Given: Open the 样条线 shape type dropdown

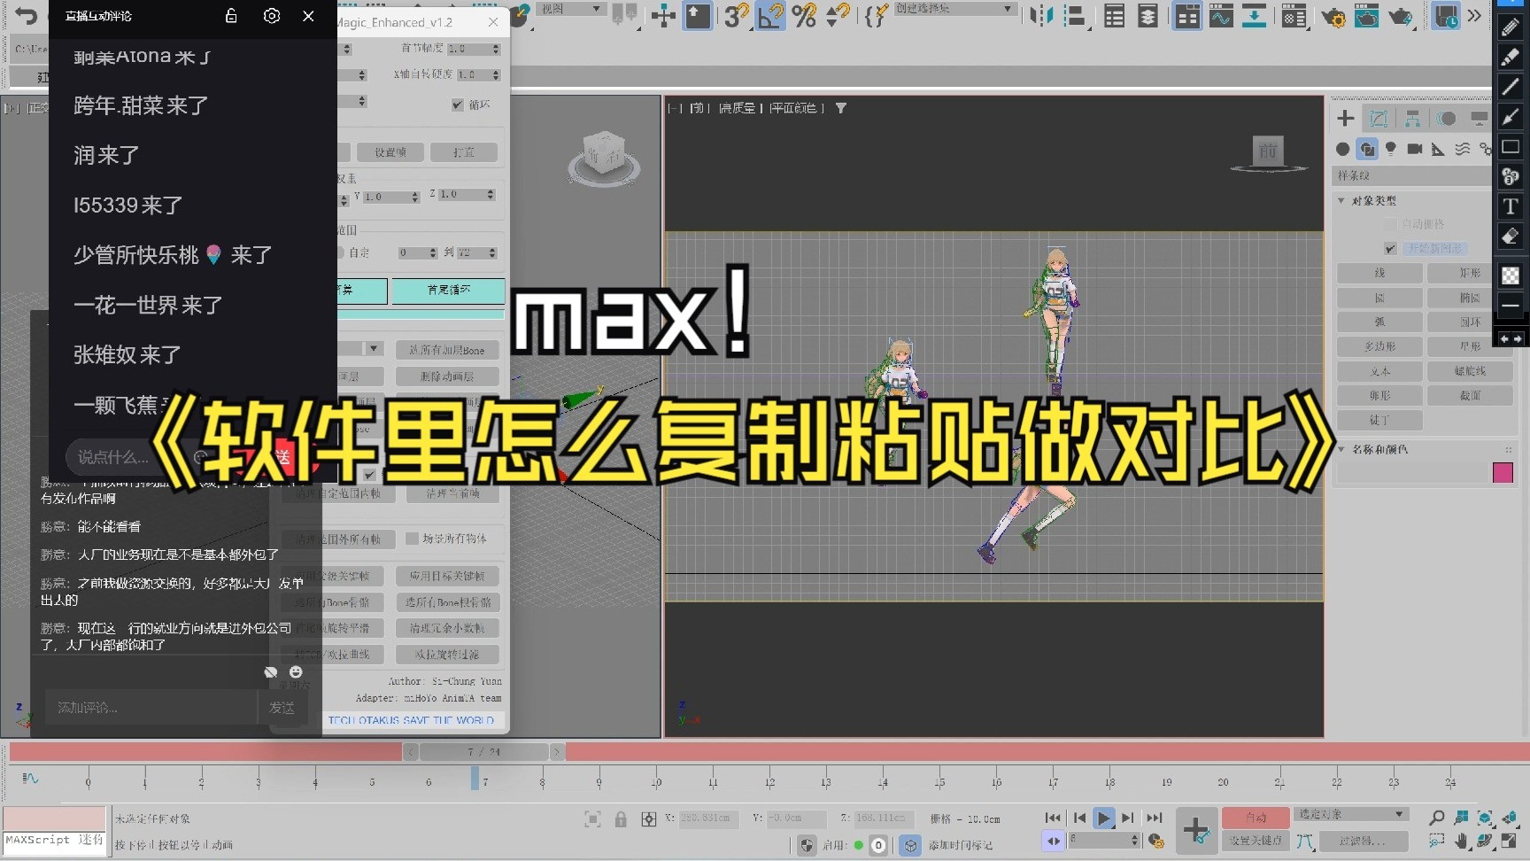Looking at the screenshot, I should (1411, 175).
